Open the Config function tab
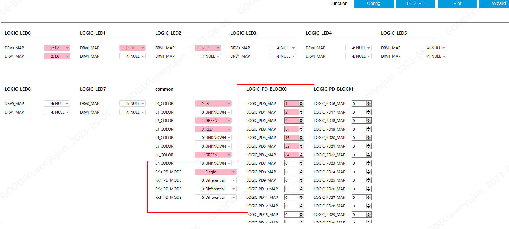Viewport: 509px width, 229px height. tap(374, 4)
